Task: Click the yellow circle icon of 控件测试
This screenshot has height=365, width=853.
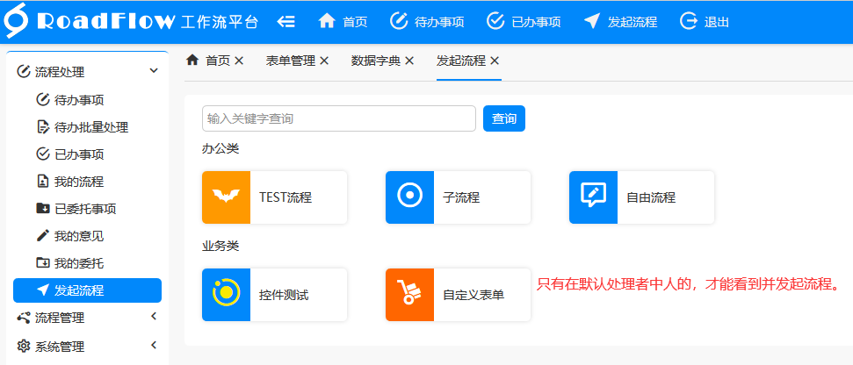Action: 226,295
